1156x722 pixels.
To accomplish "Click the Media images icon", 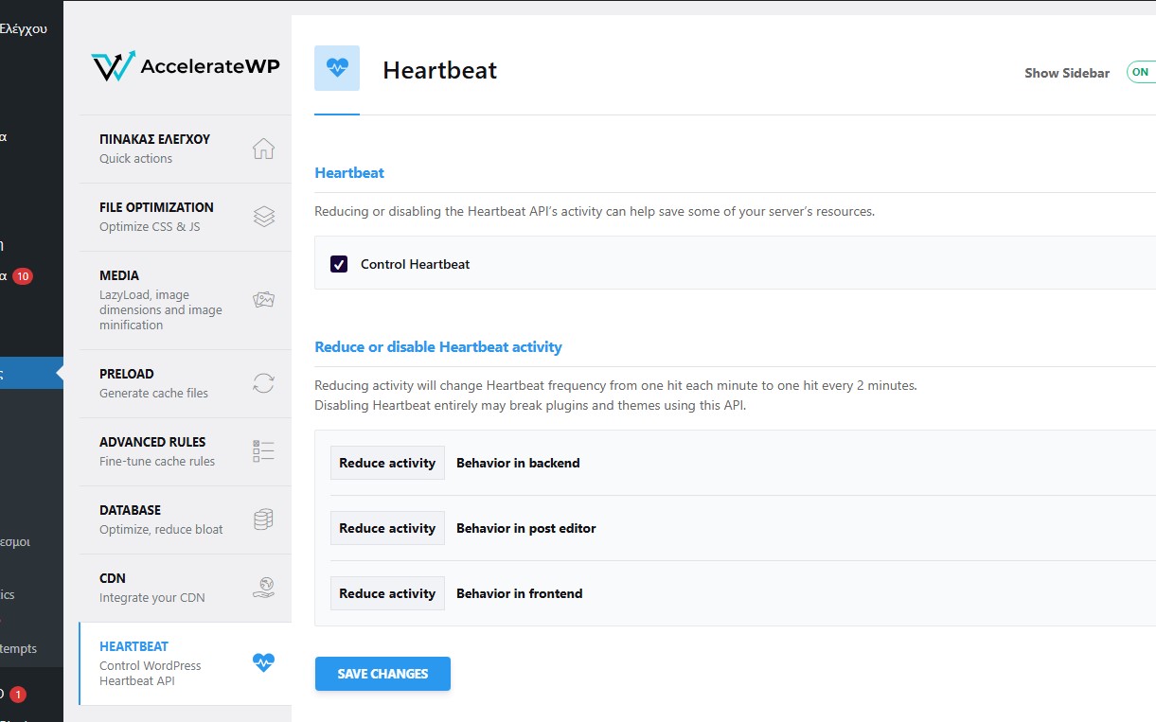I will [263, 300].
